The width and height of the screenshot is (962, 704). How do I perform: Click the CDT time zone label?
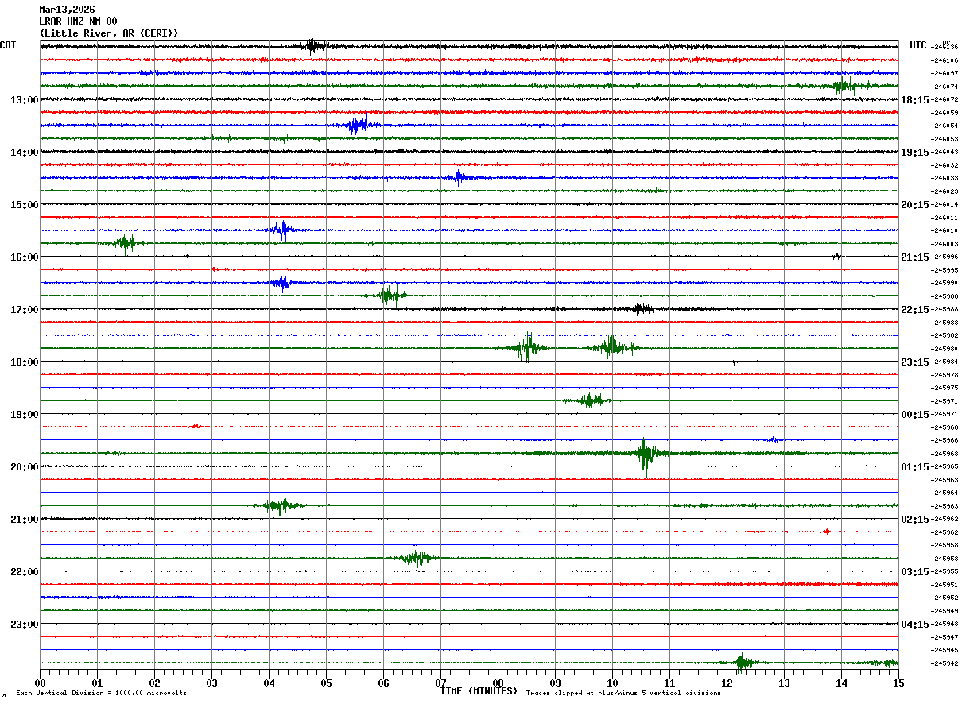click(x=8, y=45)
